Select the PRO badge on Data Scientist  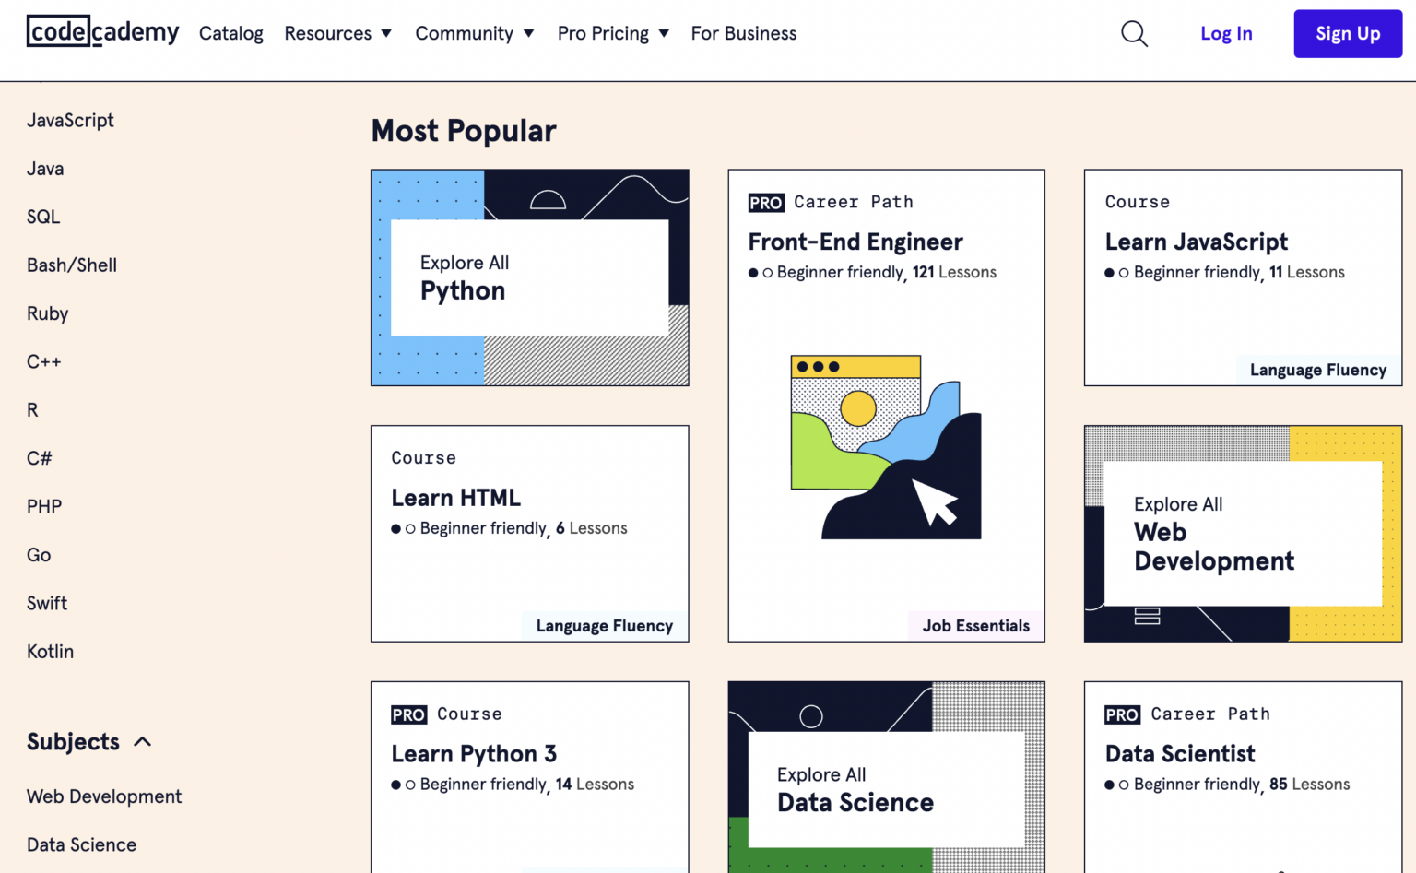pyautogui.click(x=1122, y=714)
